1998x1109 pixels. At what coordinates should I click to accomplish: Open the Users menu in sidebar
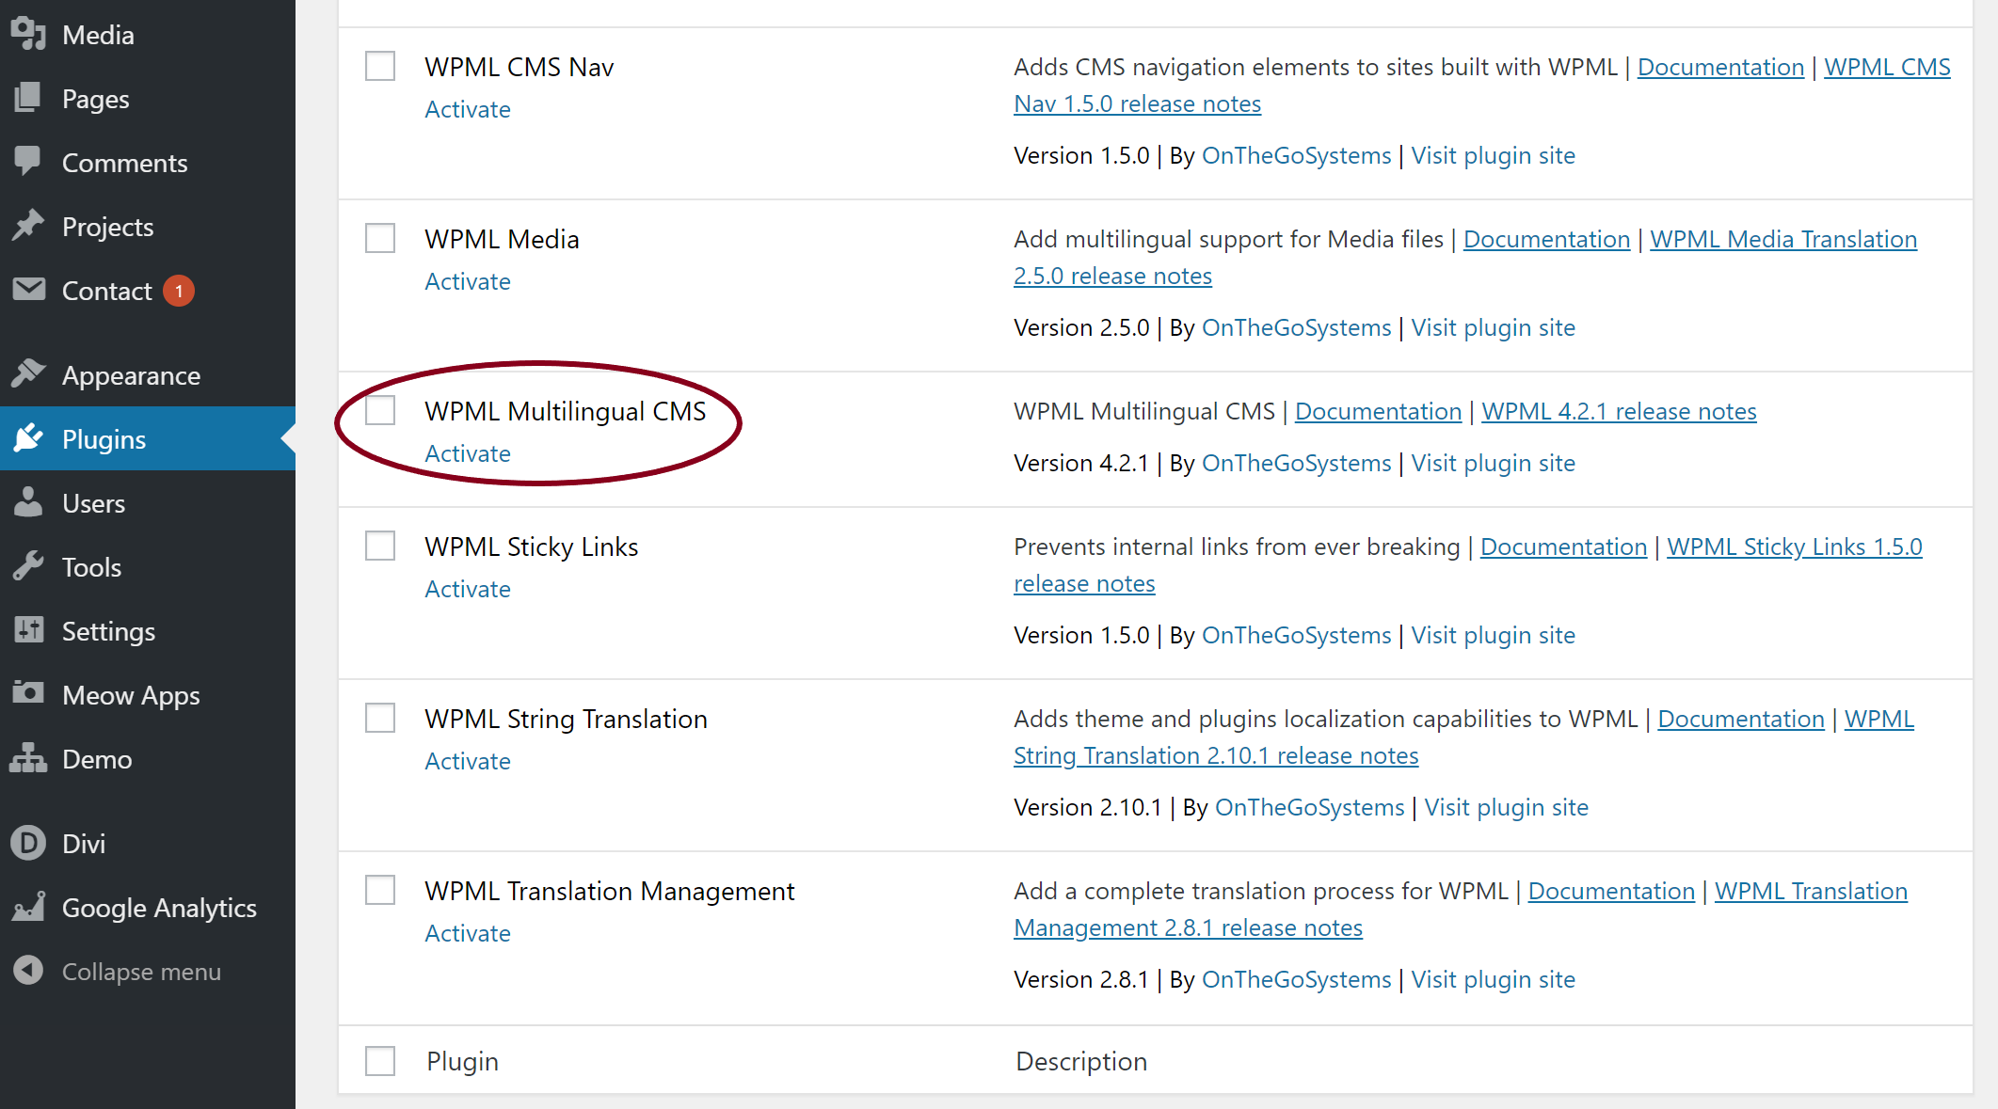pos(93,503)
